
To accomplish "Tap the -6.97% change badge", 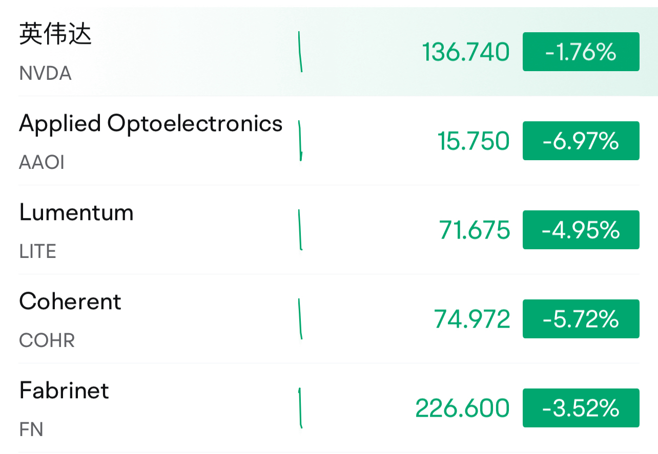I will pyautogui.click(x=581, y=141).
